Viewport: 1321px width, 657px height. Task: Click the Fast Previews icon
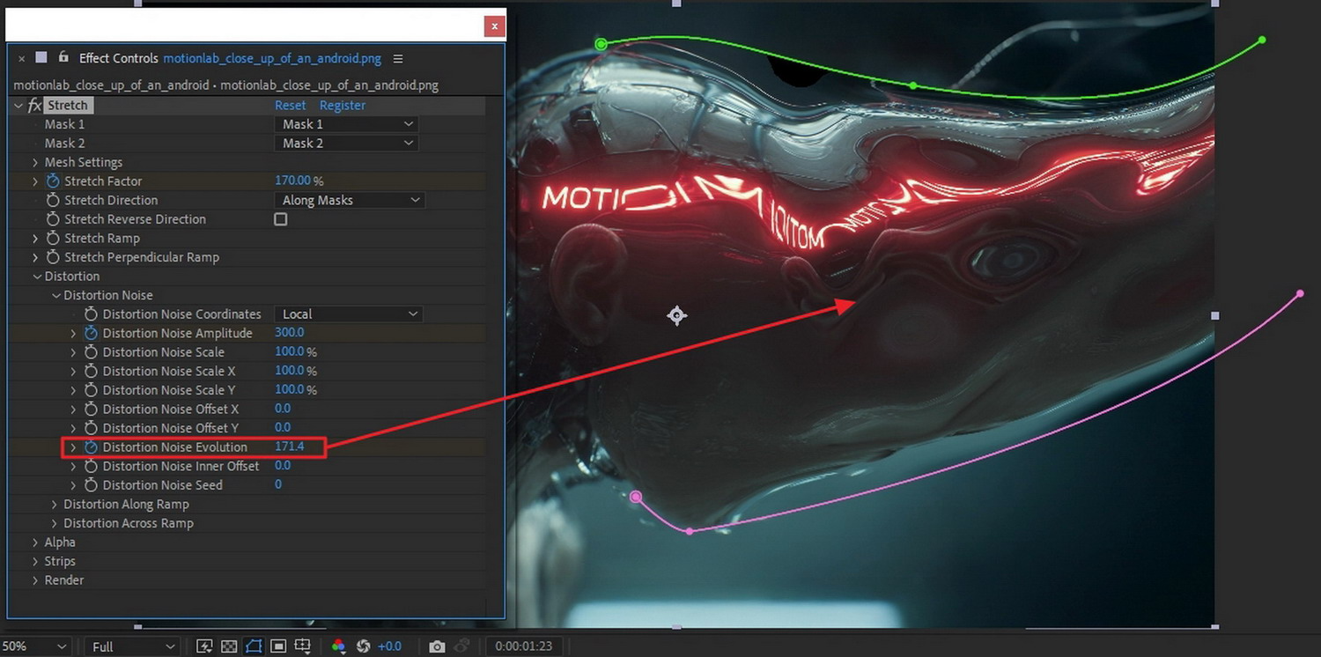pos(204,646)
